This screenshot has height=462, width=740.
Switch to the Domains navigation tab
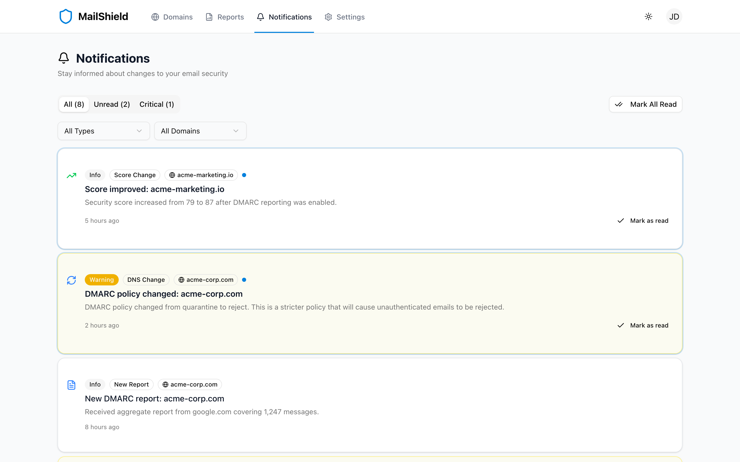(172, 17)
